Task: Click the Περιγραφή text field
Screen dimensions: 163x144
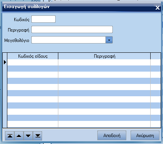Action: (72, 30)
